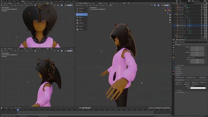The height and width of the screenshot is (117, 208).
Task: Expand the Collections panel
Action: (x=178, y=69)
